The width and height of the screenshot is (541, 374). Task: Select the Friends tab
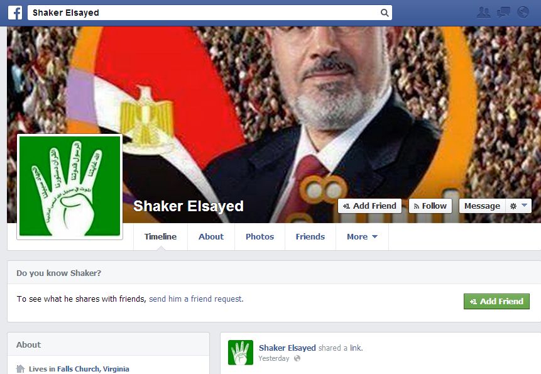[x=310, y=237]
